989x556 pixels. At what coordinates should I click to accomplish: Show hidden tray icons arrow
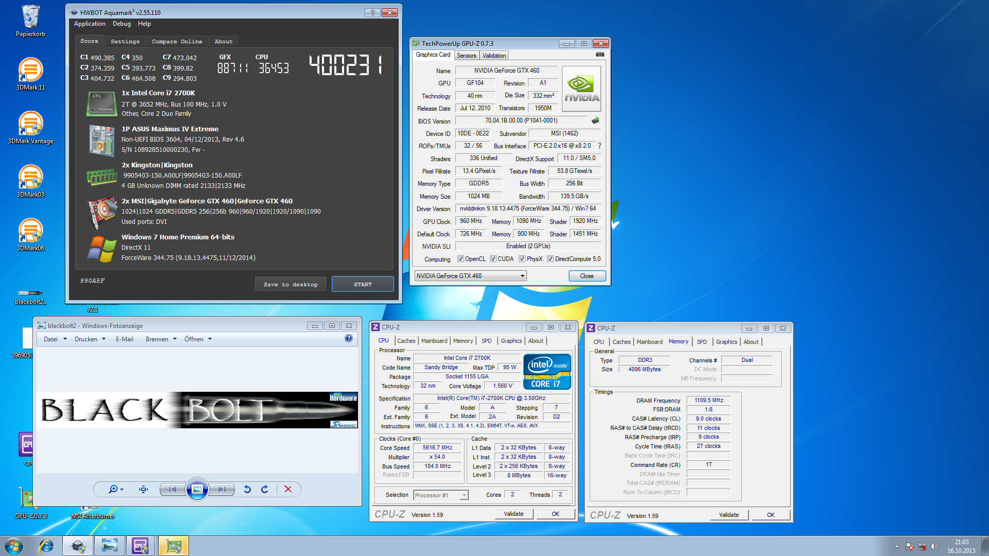[897, 546]
